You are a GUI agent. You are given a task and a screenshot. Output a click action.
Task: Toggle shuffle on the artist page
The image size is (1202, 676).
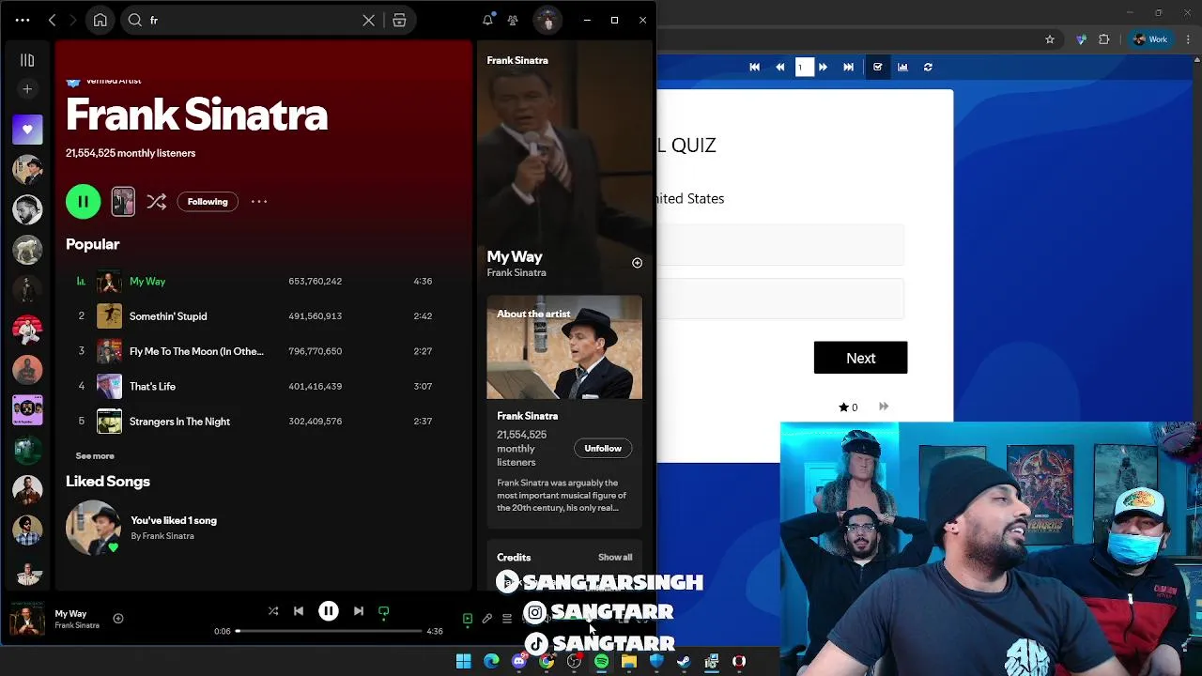pos(156,201)
